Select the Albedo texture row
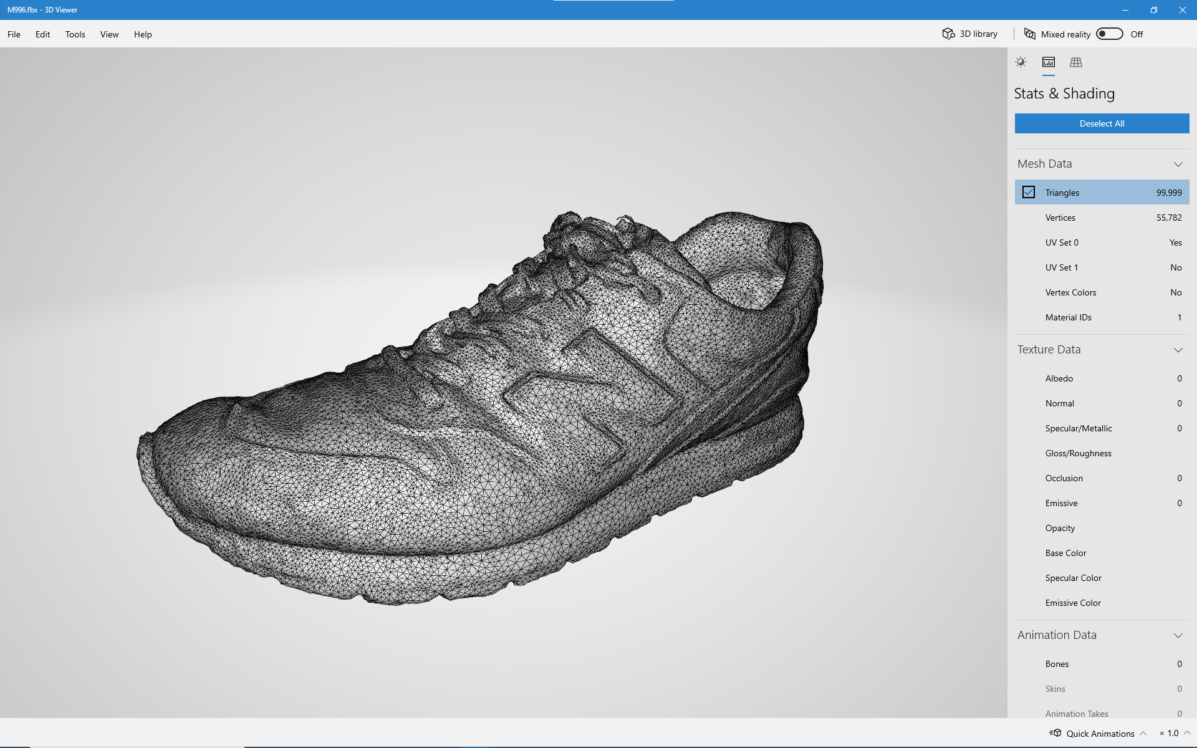This screenshot has width=1197, height=748. pos(1102,378)
